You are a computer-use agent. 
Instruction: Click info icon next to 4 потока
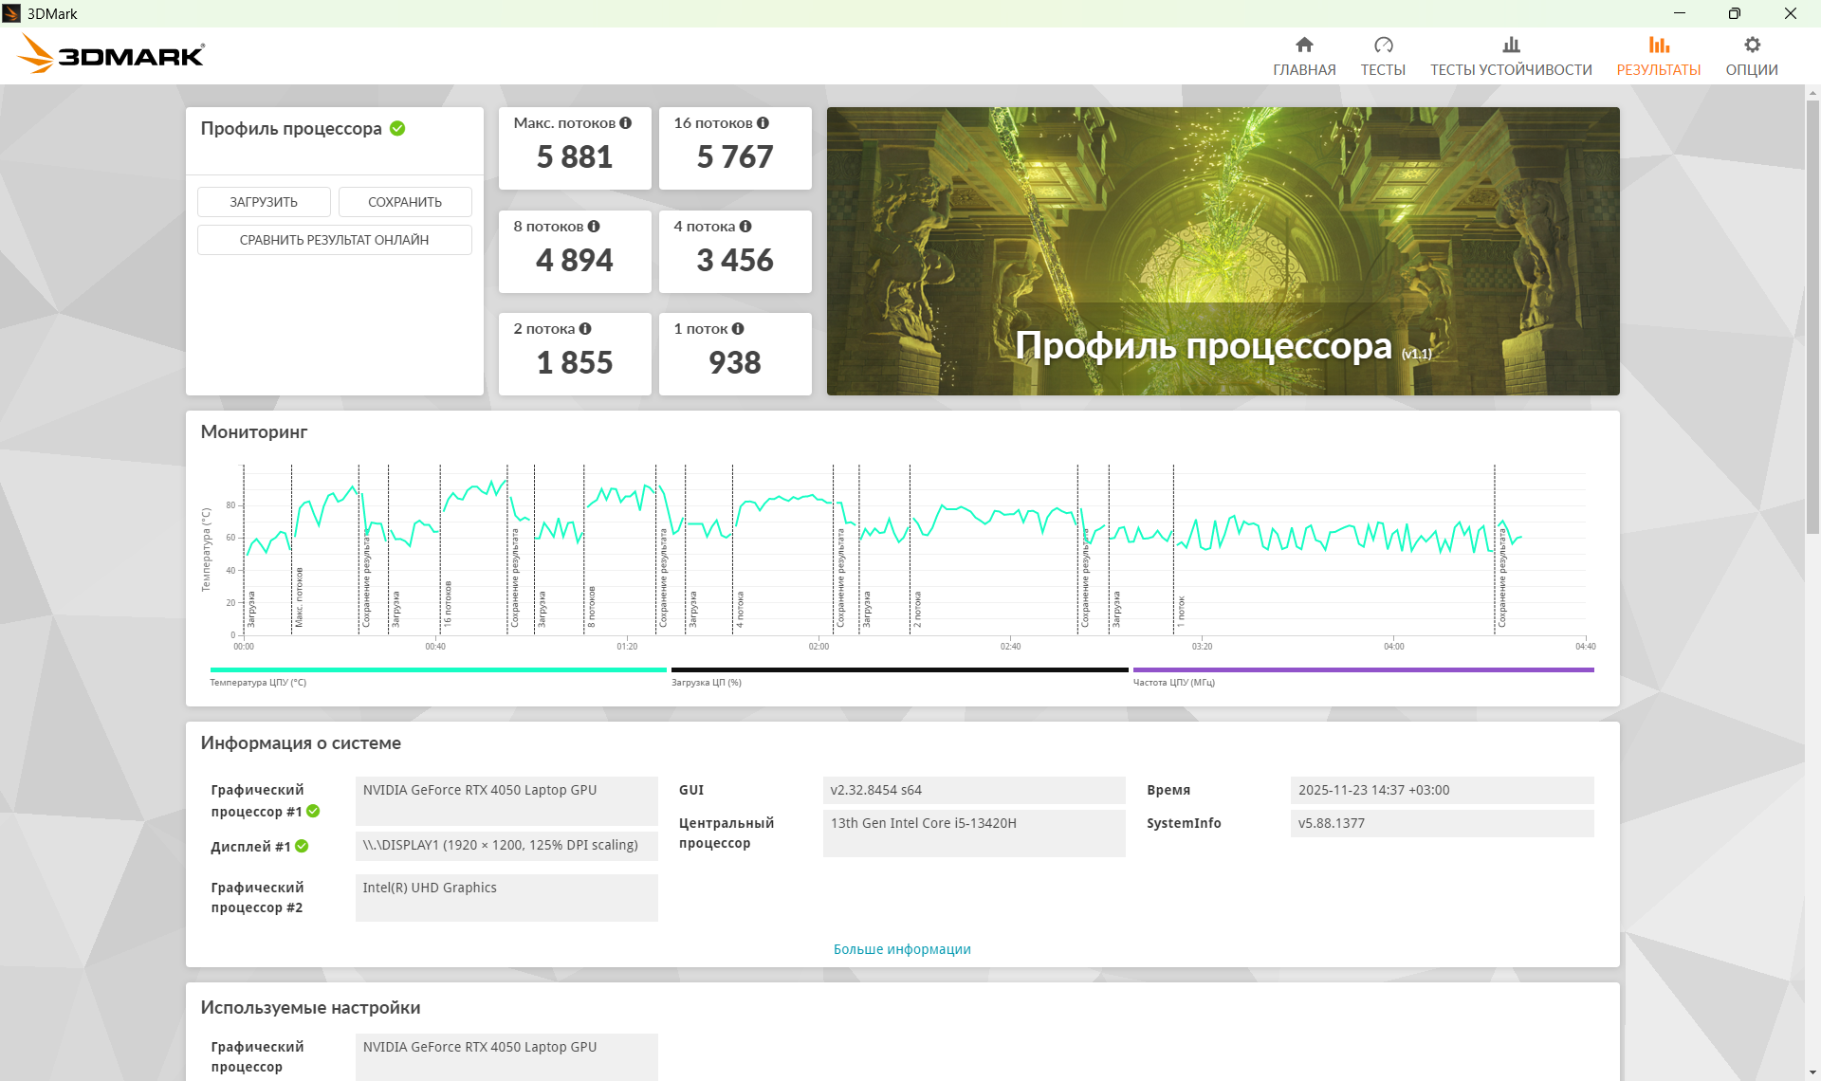click(x=745, y=227)
